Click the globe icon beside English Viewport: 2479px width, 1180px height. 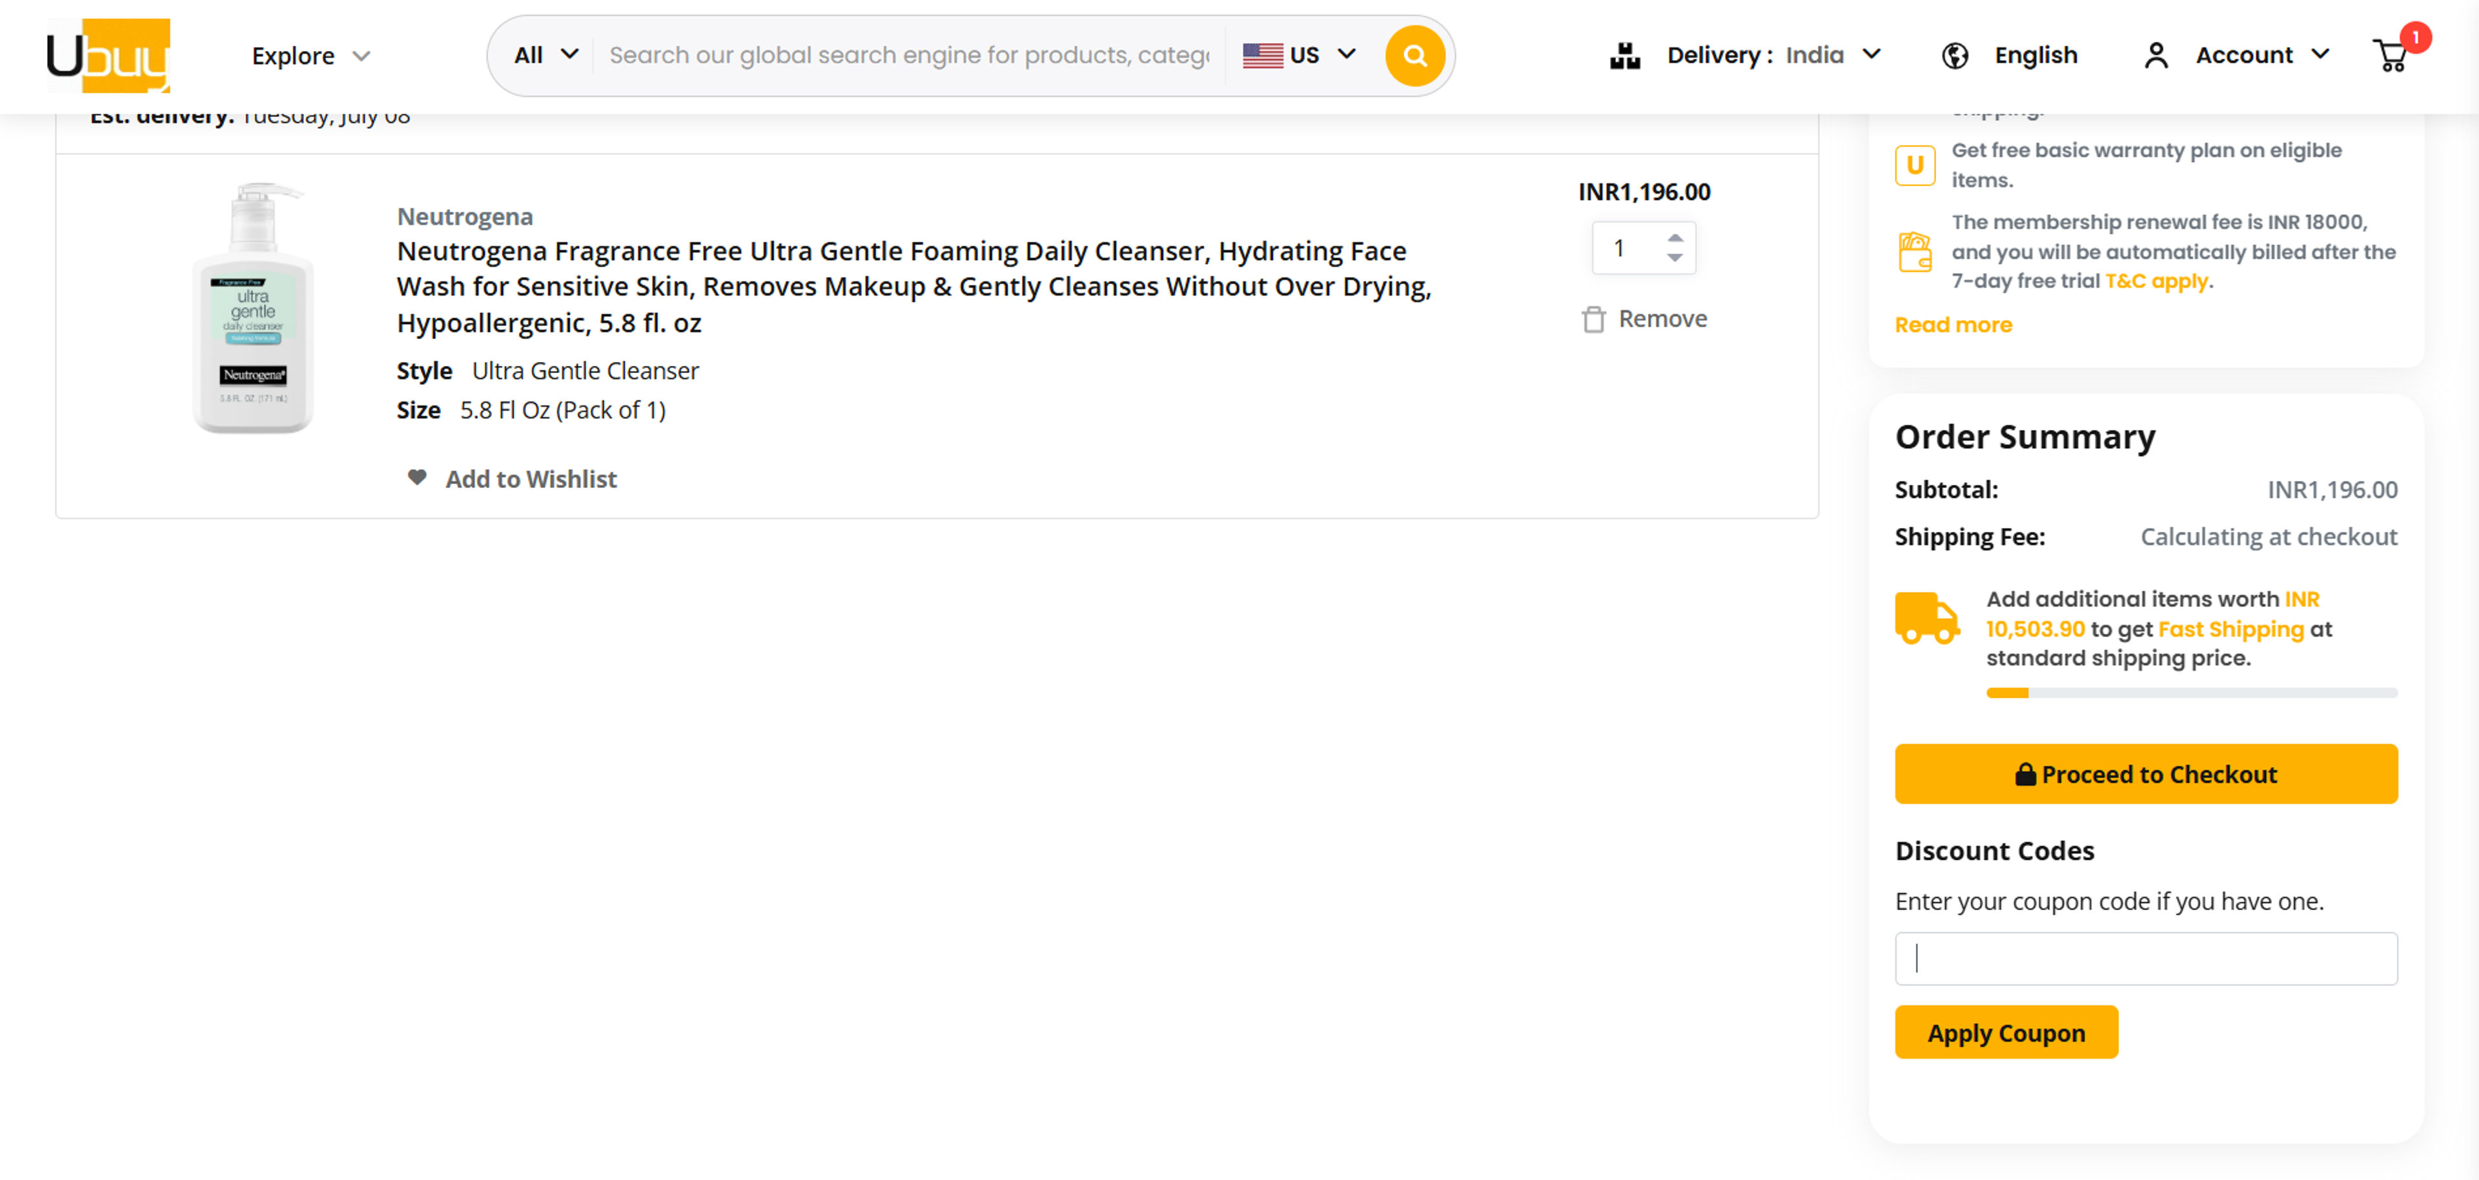(1955, 55)
